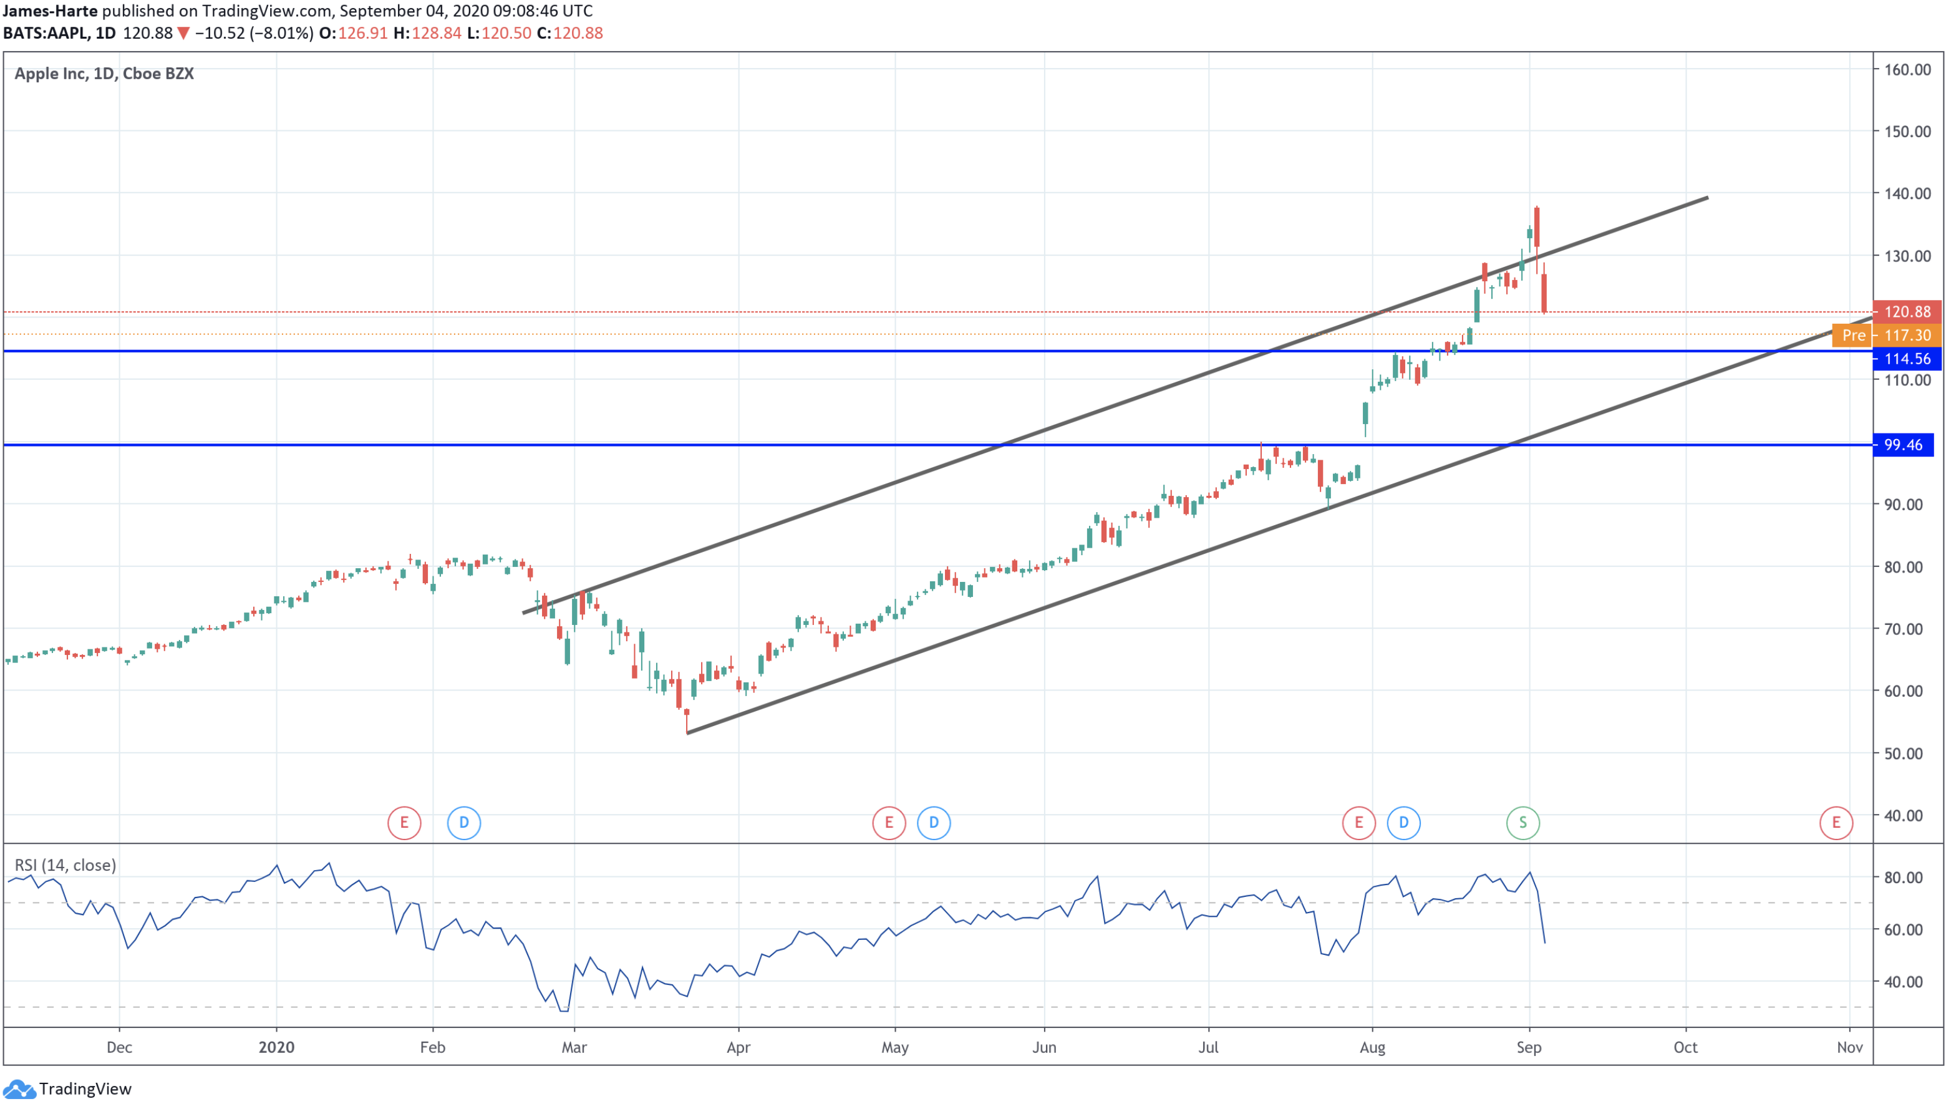Image resolution: width=1946 pixels, height=1109 pixels.
Task: Click the TradingView text at bottom left
Action: 85,1089
